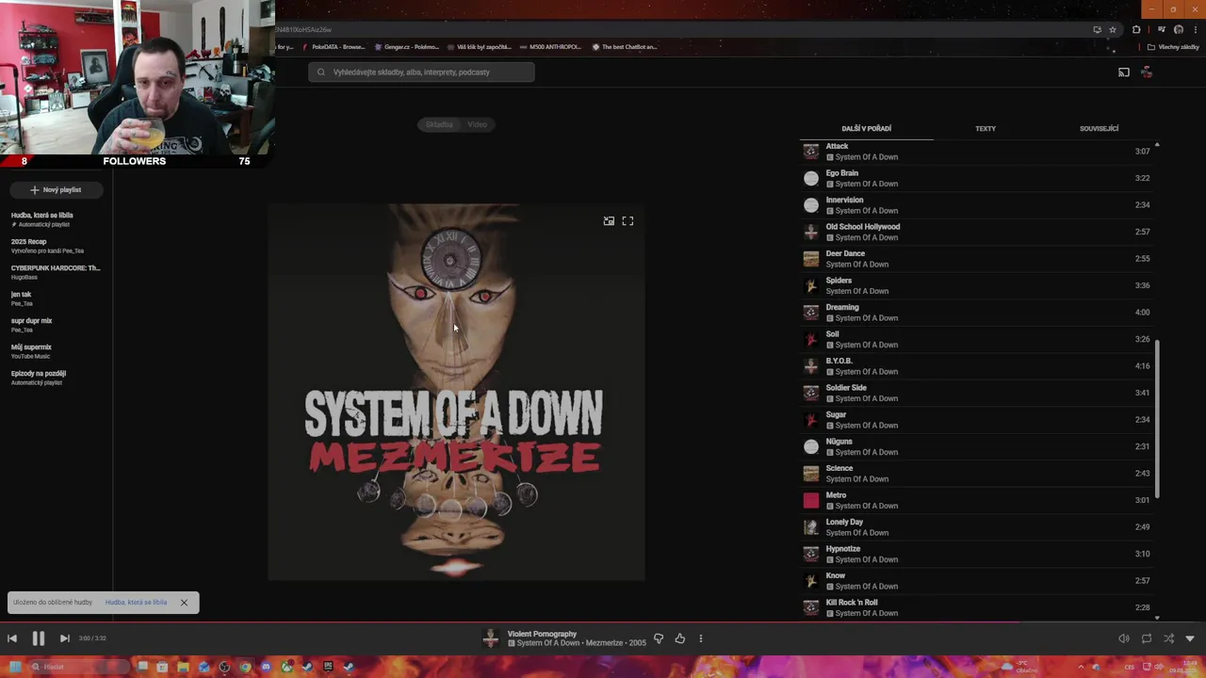This screenshot has height=678, width=1206.
Task: Skip to the previous track
Action: 12,638
